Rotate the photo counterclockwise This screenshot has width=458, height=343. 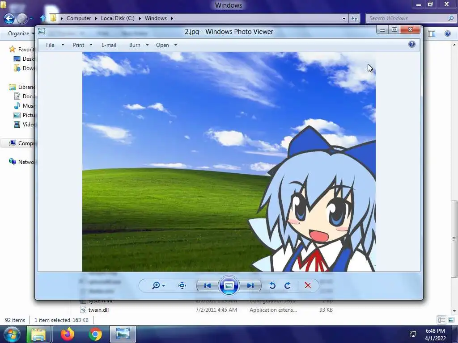pos(272,285)
